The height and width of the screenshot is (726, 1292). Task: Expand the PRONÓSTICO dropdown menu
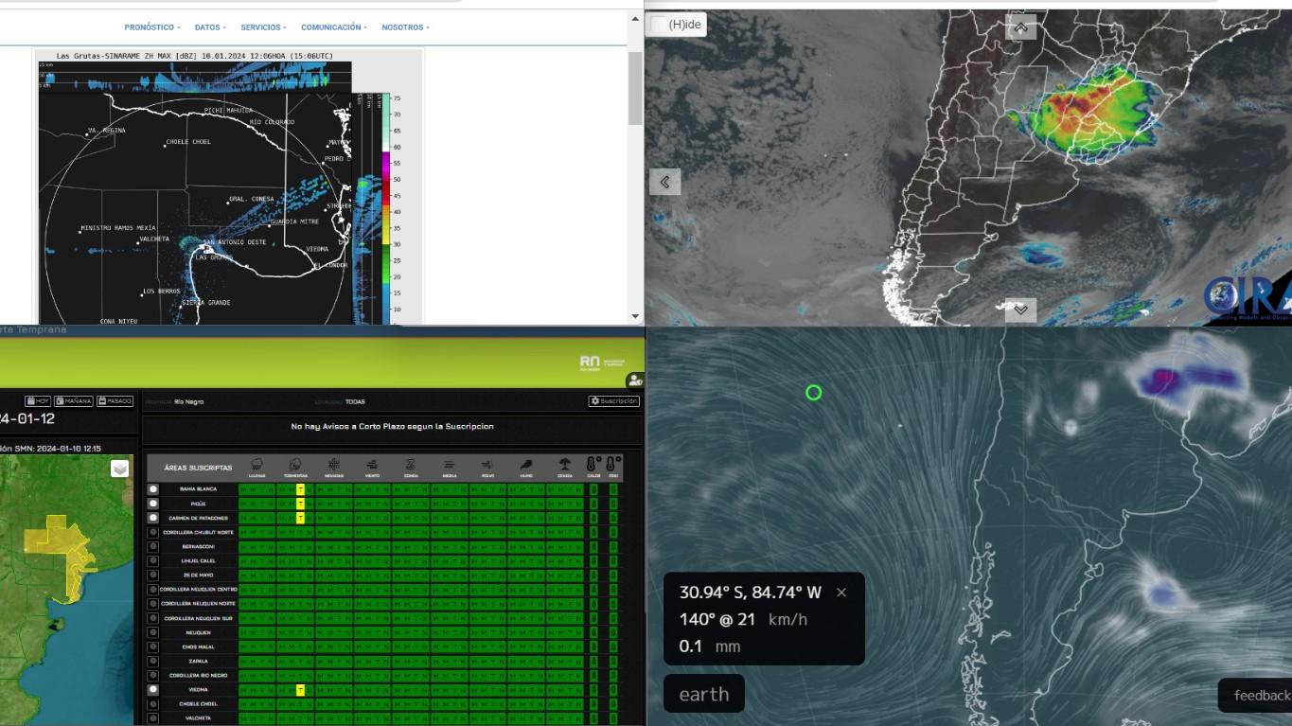152,27
